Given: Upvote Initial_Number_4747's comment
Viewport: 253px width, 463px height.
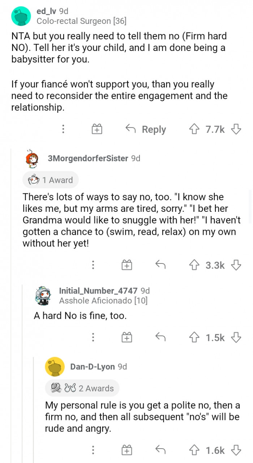Looking at the screenshot, I should (x=194, y=337).
